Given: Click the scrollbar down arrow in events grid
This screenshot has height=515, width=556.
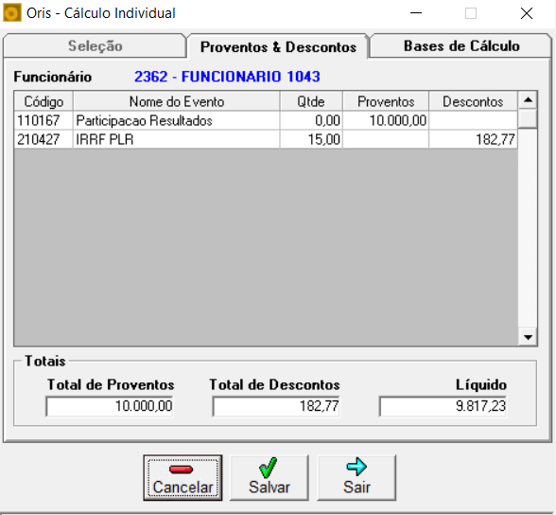Looking at the screenshot, I should click(528, 337).
